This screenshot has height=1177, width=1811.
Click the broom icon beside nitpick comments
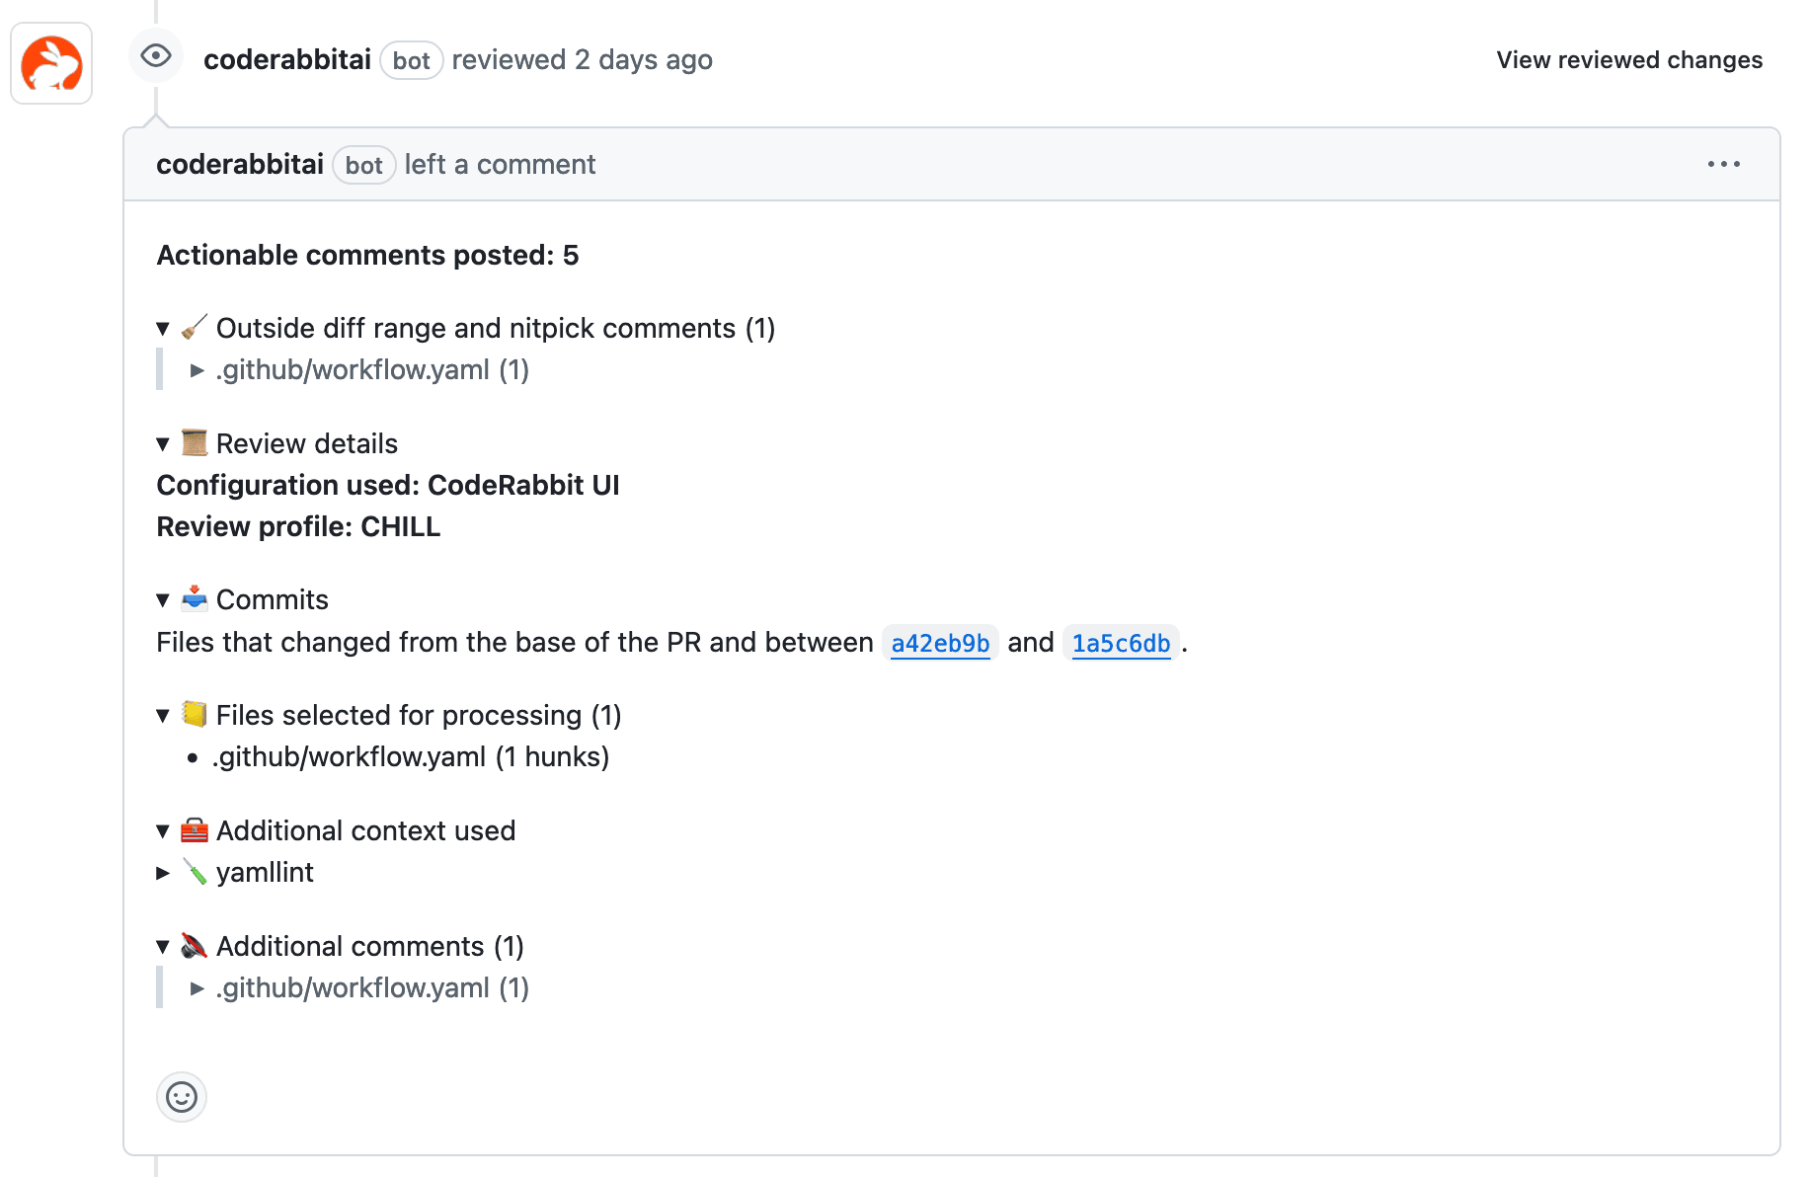tap(195, 327)
